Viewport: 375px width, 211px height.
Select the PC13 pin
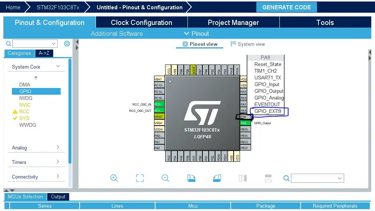click(159, 85)
